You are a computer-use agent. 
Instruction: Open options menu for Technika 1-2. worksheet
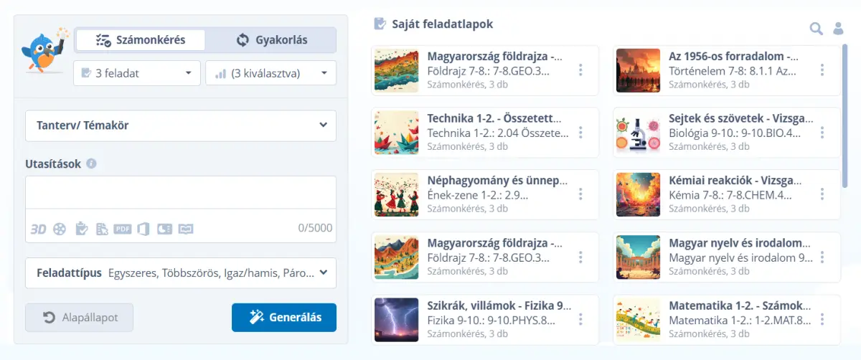pos(580,133)
